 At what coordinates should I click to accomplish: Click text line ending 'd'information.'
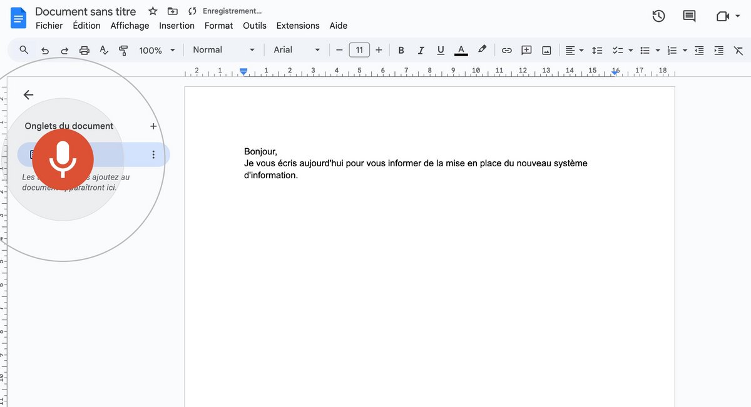pos(271,175)
